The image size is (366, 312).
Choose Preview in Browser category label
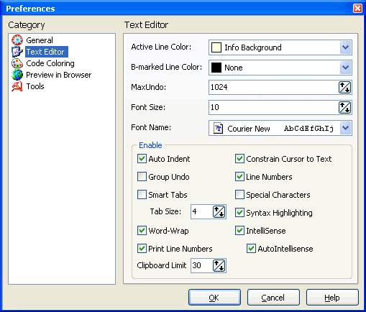(59, 75)
